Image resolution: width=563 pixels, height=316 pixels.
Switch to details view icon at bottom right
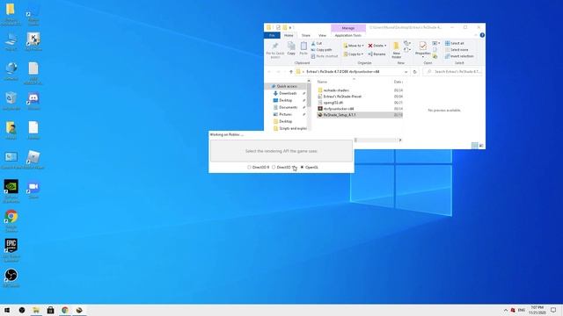pos(475,146)
